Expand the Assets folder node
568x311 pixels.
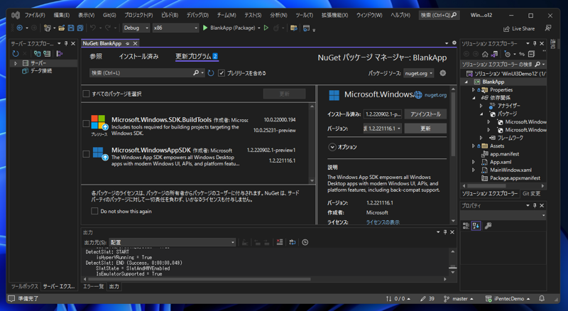(473, 146)
